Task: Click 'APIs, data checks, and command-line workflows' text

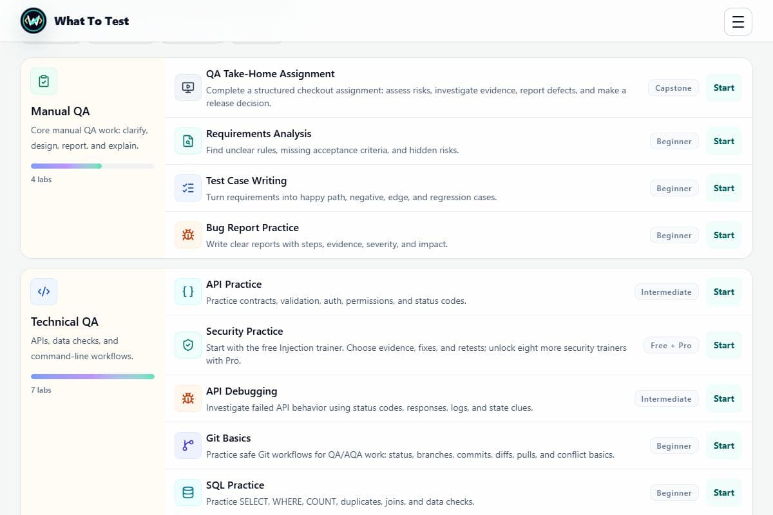Action: coord(82,348)
